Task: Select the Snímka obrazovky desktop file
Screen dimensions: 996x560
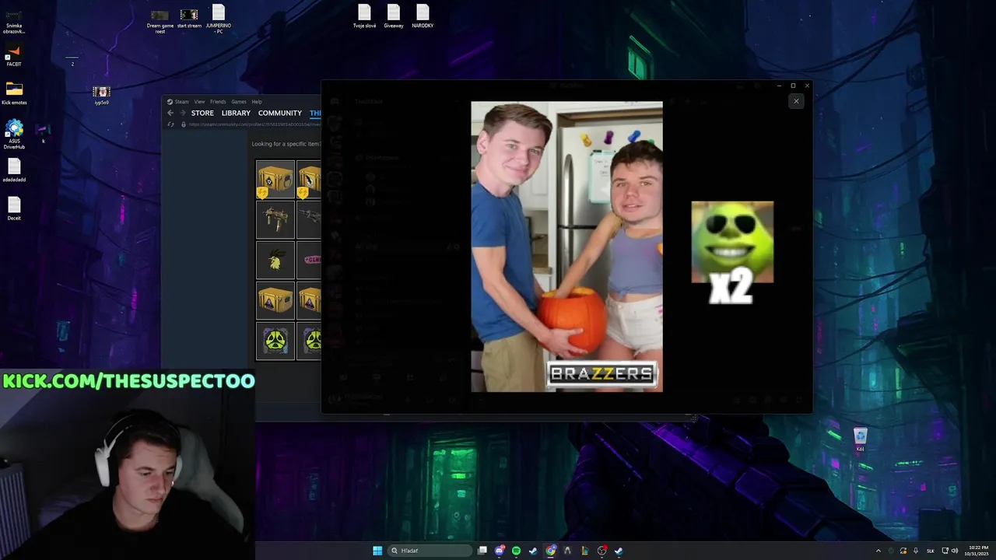Action: [x=14, y=22]
